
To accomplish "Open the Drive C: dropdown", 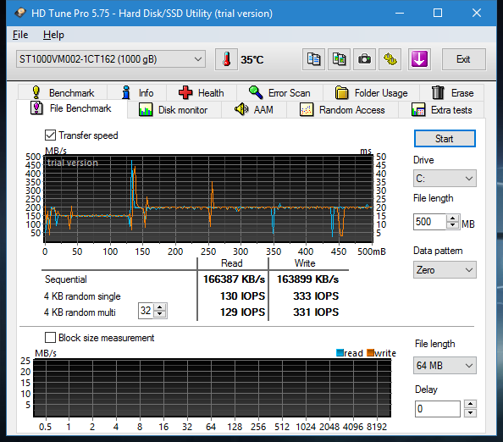I will tap(445, 179).
